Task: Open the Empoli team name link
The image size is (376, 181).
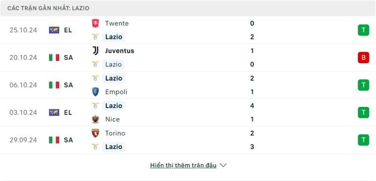Action: [x=116, y=92]
